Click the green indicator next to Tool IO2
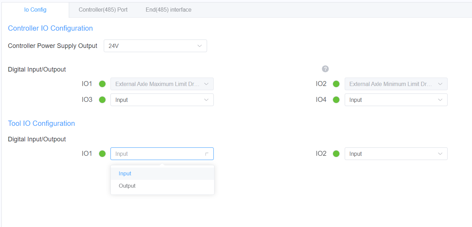 [x=336, y=154]
